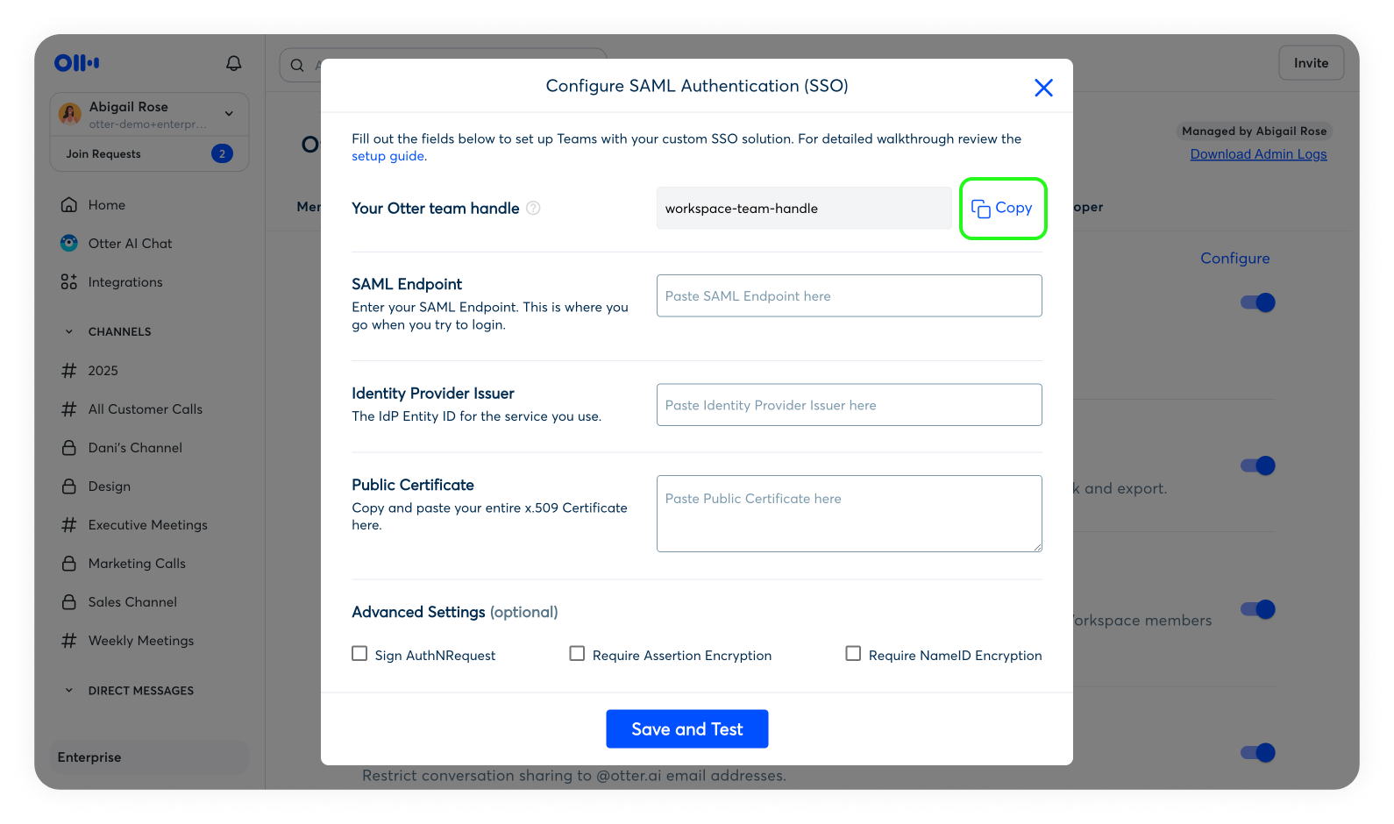This screenshot has height=824, width=1394.
Task: Click the help icon beside Otter team handle
Action: 533,208
